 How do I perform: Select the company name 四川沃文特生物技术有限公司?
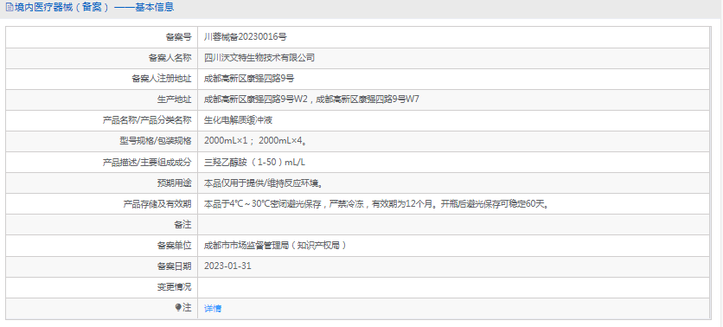[x=259, y=58]
